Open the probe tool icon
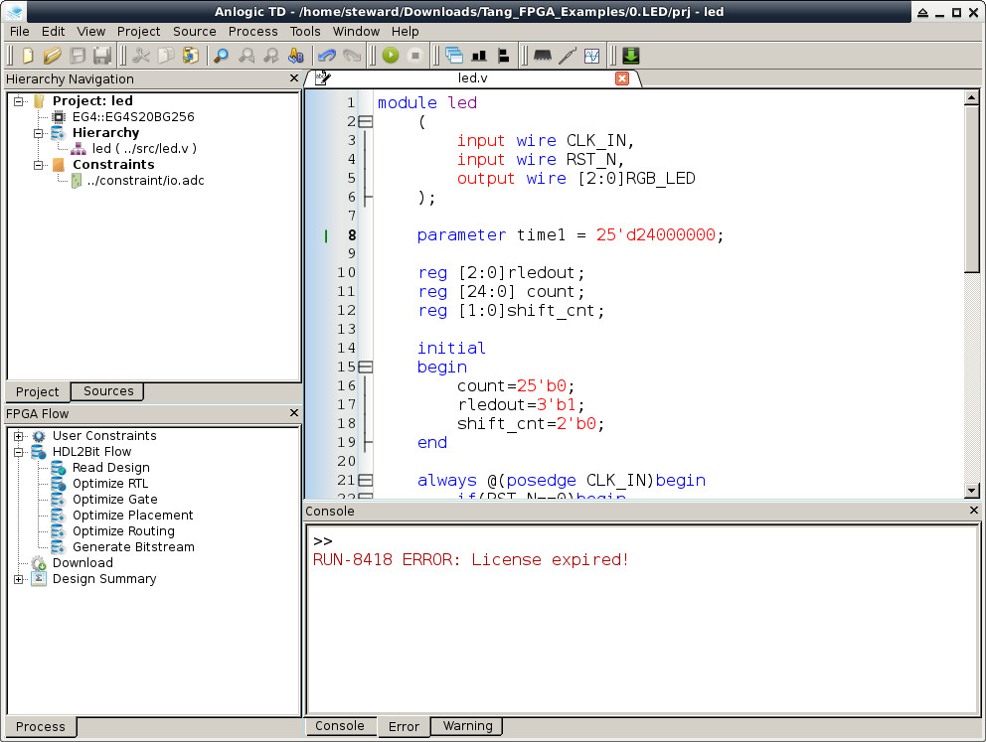This screenshot has width=986, height=742. (x=568, y=56)
